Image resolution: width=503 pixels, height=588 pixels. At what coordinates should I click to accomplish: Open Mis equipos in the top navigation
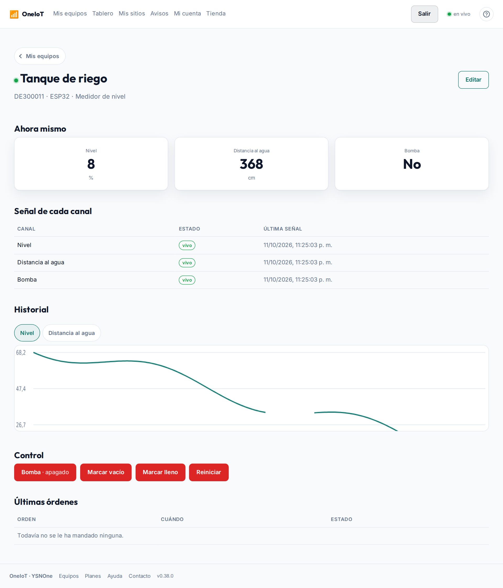(x=70, y=13)
